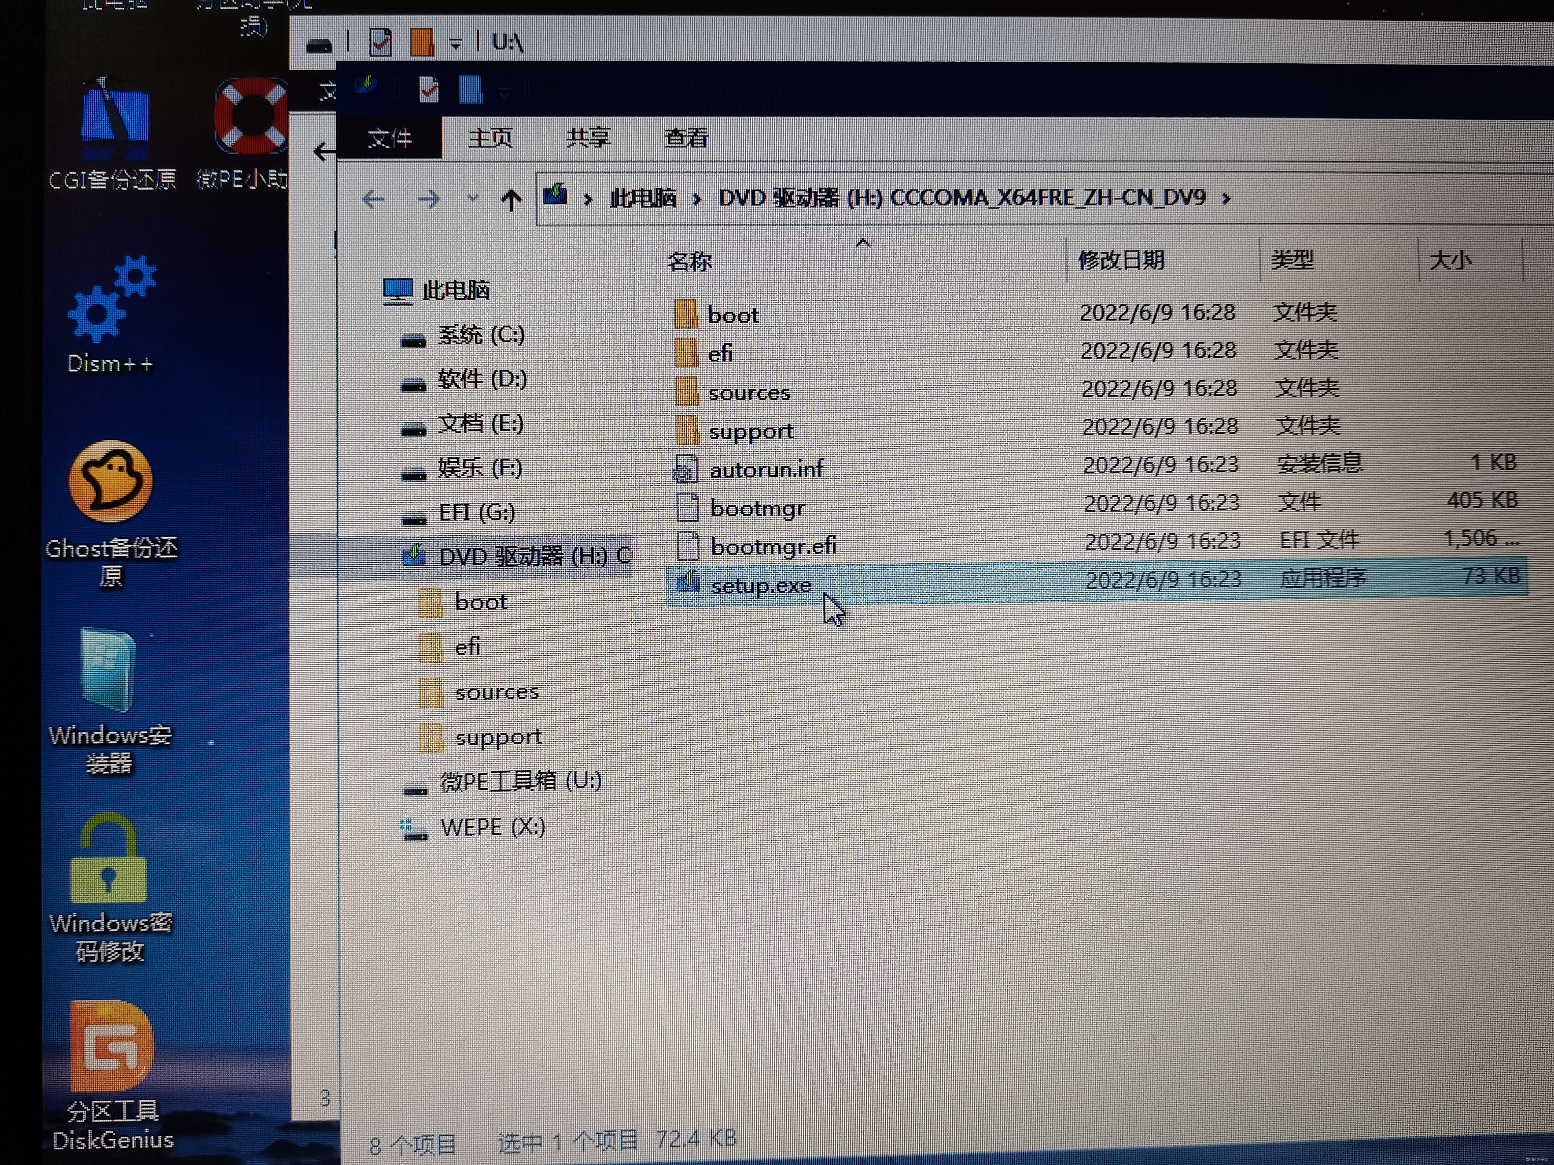Click the properties checkmark icon in U:\ window

point(380,42)
